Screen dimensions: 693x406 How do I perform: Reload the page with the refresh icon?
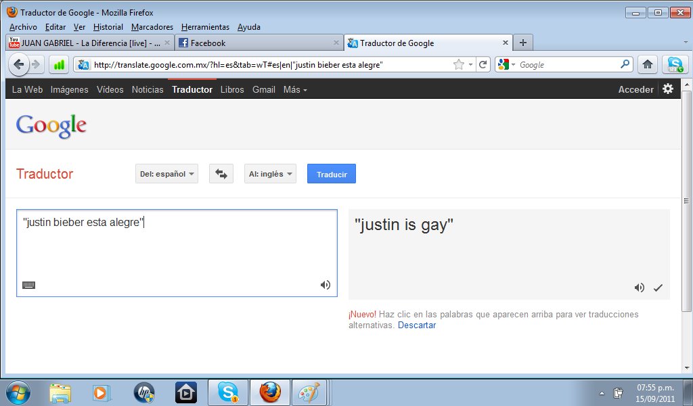pyautogui.click(x=483, y=64)
